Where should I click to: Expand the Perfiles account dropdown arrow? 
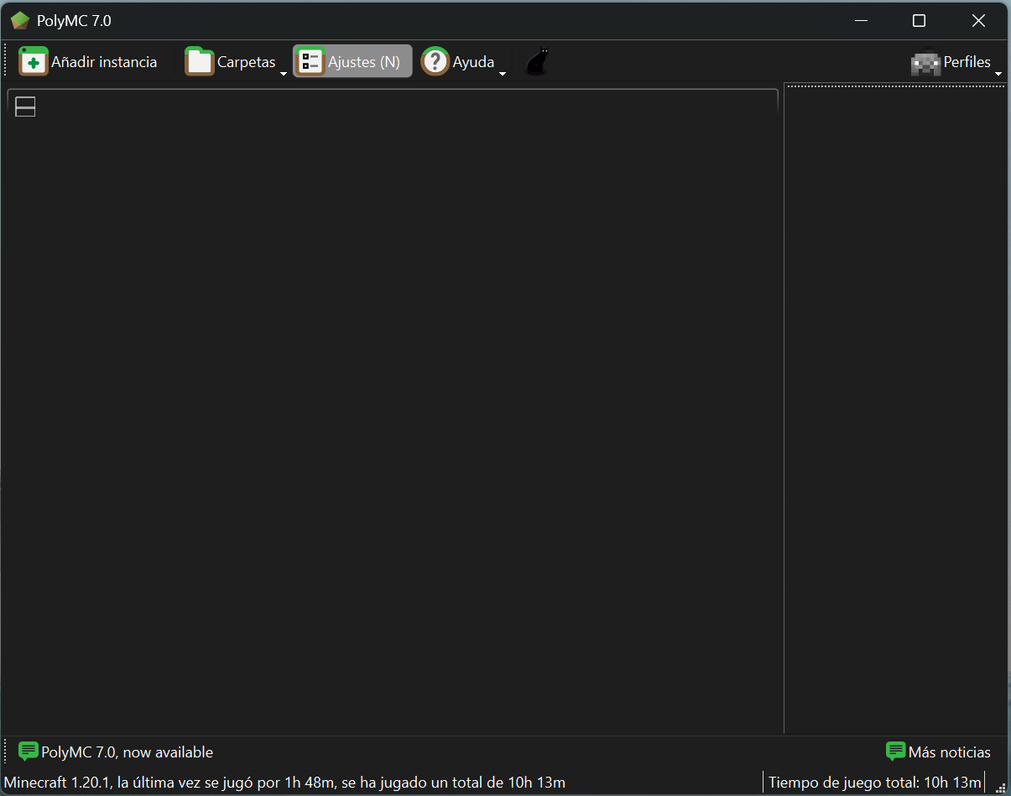point(998,74)
